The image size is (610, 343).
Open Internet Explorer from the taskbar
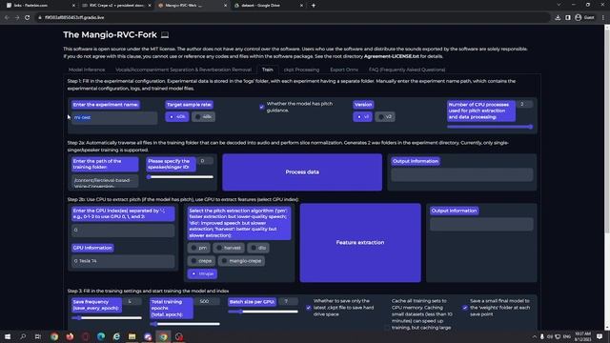point(116,336)
